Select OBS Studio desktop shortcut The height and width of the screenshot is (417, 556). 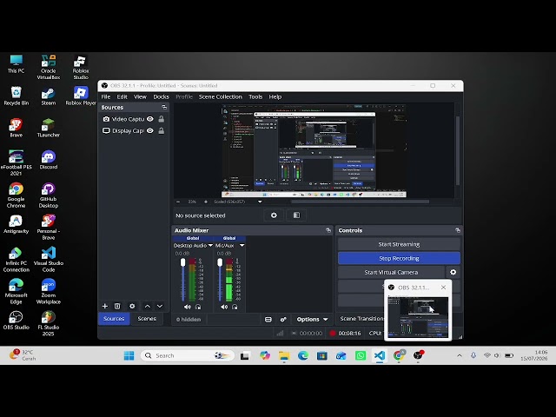click(16, 321)
